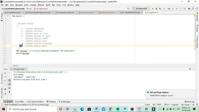Click the update link in the notification

170,96
